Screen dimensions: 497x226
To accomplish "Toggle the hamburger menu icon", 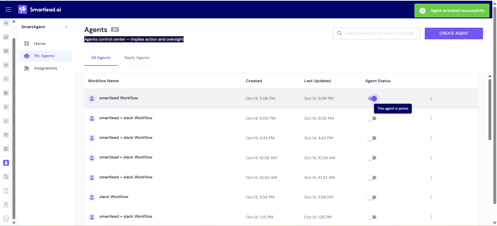I will [8, 10].
